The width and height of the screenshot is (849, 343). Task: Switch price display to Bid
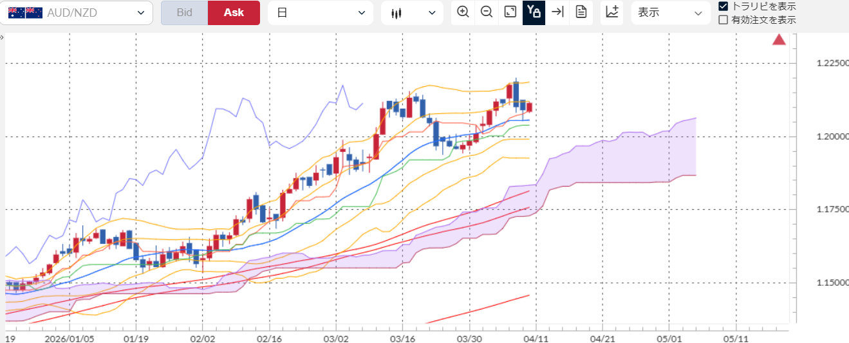click(x=184, y=13)
